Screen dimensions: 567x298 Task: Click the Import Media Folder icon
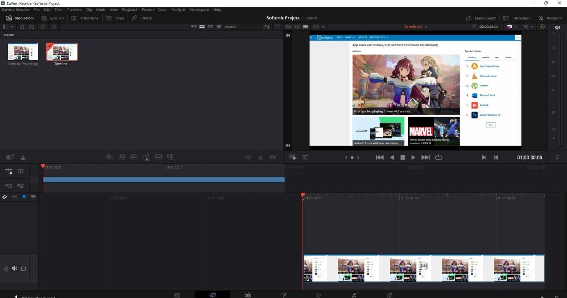point(31,26)
